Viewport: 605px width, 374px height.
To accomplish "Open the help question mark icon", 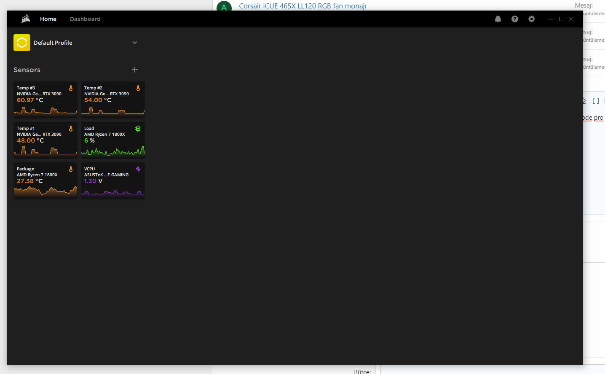I will tap(515, 19).
